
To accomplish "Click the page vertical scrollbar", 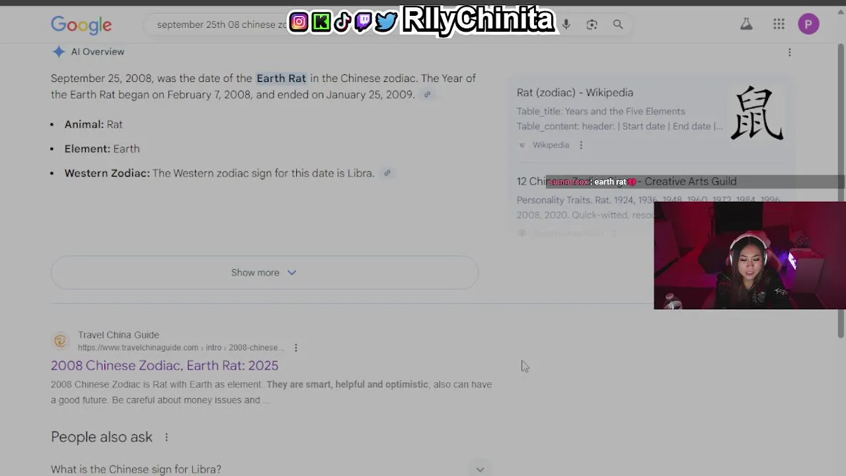I will tap(841, 192).
